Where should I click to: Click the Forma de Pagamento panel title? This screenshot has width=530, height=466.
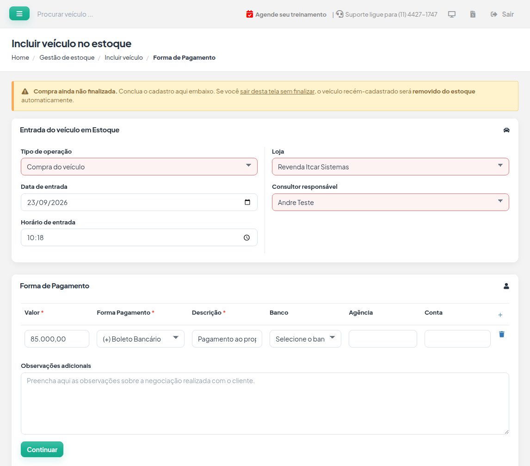pyautogui.click(x=55, y=286)
